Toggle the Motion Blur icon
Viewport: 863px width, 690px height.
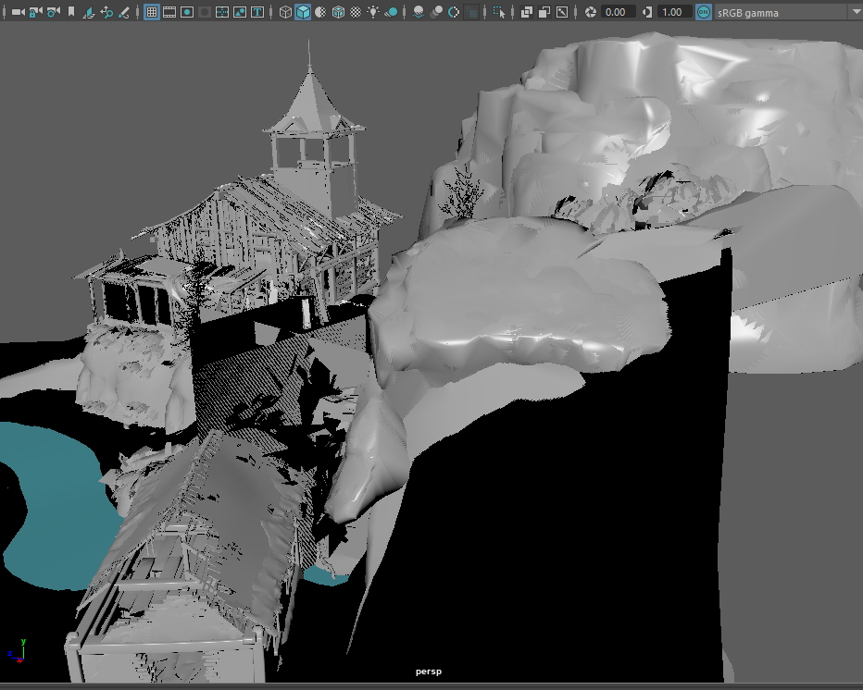436,12
